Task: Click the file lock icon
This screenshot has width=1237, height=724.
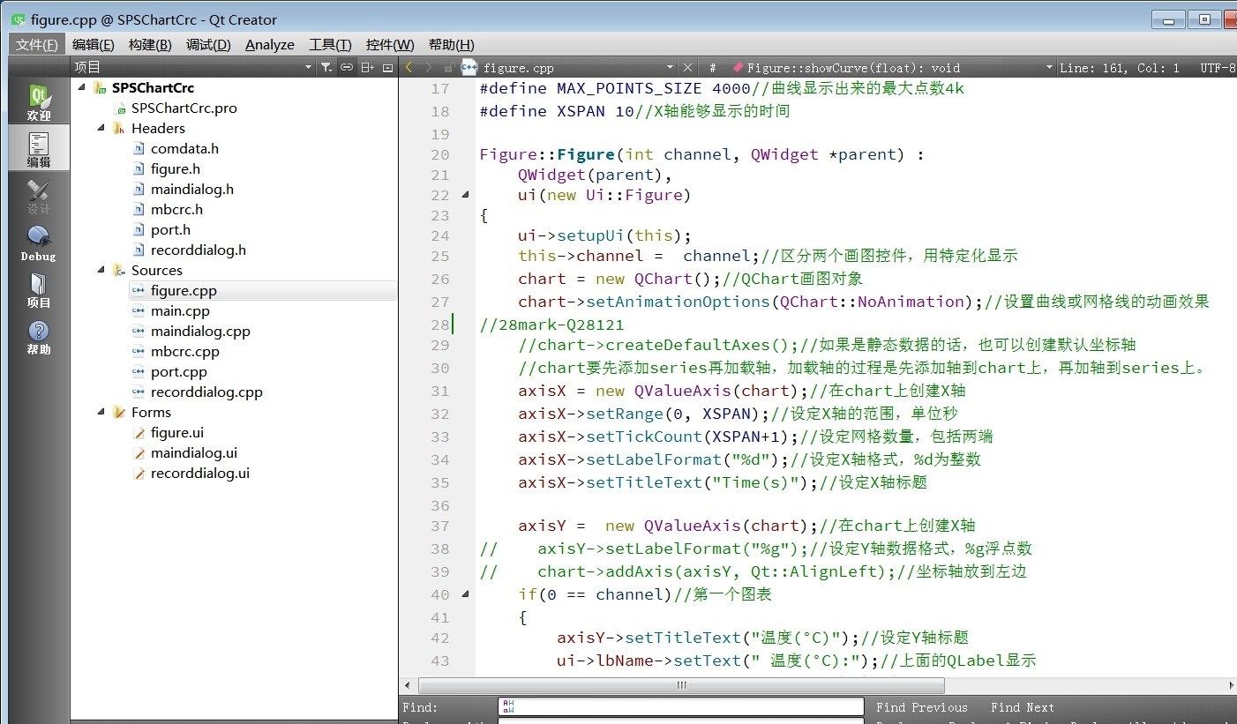Action: (448, 67)
